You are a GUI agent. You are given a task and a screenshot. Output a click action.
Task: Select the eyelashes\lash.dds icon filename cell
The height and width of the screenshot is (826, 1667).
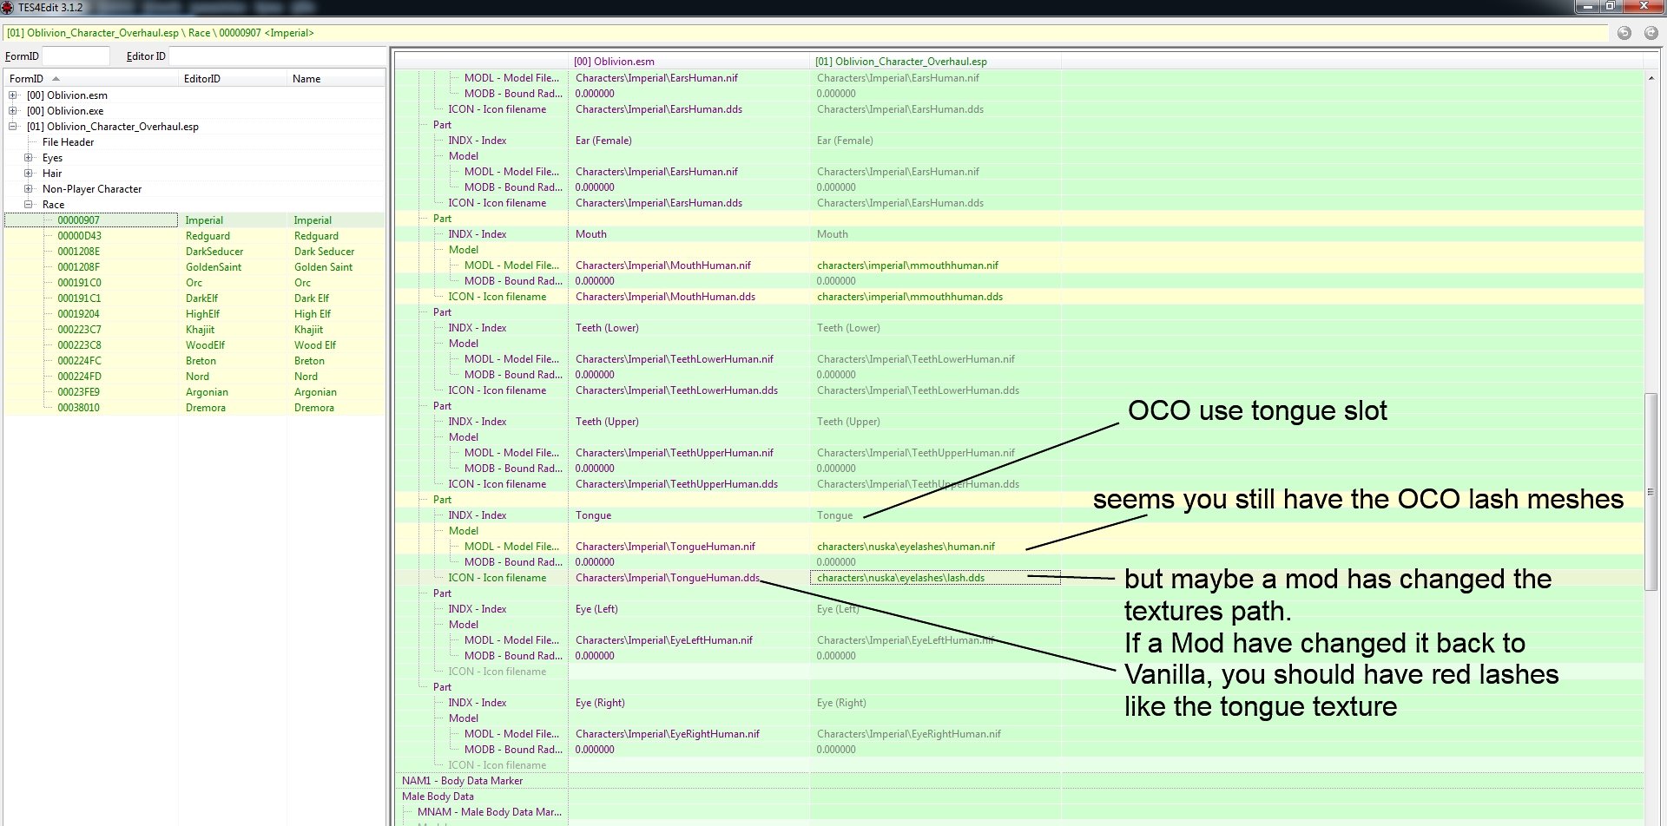click(935, 578)
